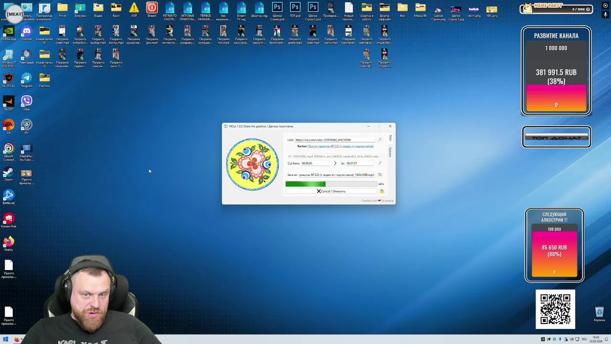The height and width of the screenshot is (344, 611).
Task: Select the PETRENTO СМОТР veg file
Action: [170, 11]
